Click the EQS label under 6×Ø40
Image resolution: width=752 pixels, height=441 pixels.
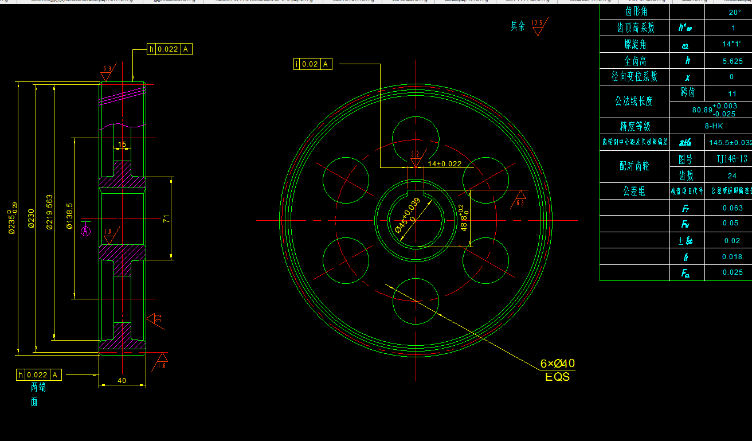point(557,377)
